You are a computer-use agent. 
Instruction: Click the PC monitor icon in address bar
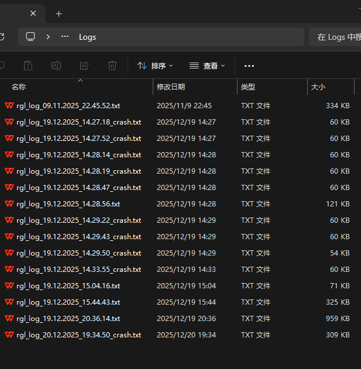coord(31,37)
